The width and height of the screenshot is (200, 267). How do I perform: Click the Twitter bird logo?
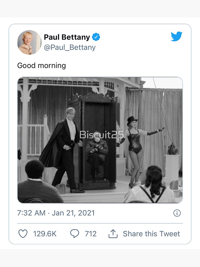[177, 37]
